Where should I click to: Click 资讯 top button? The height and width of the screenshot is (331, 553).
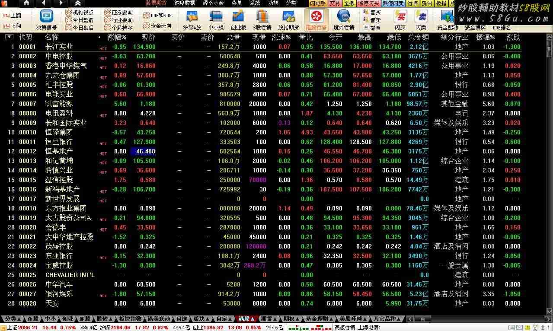[427, 3]
